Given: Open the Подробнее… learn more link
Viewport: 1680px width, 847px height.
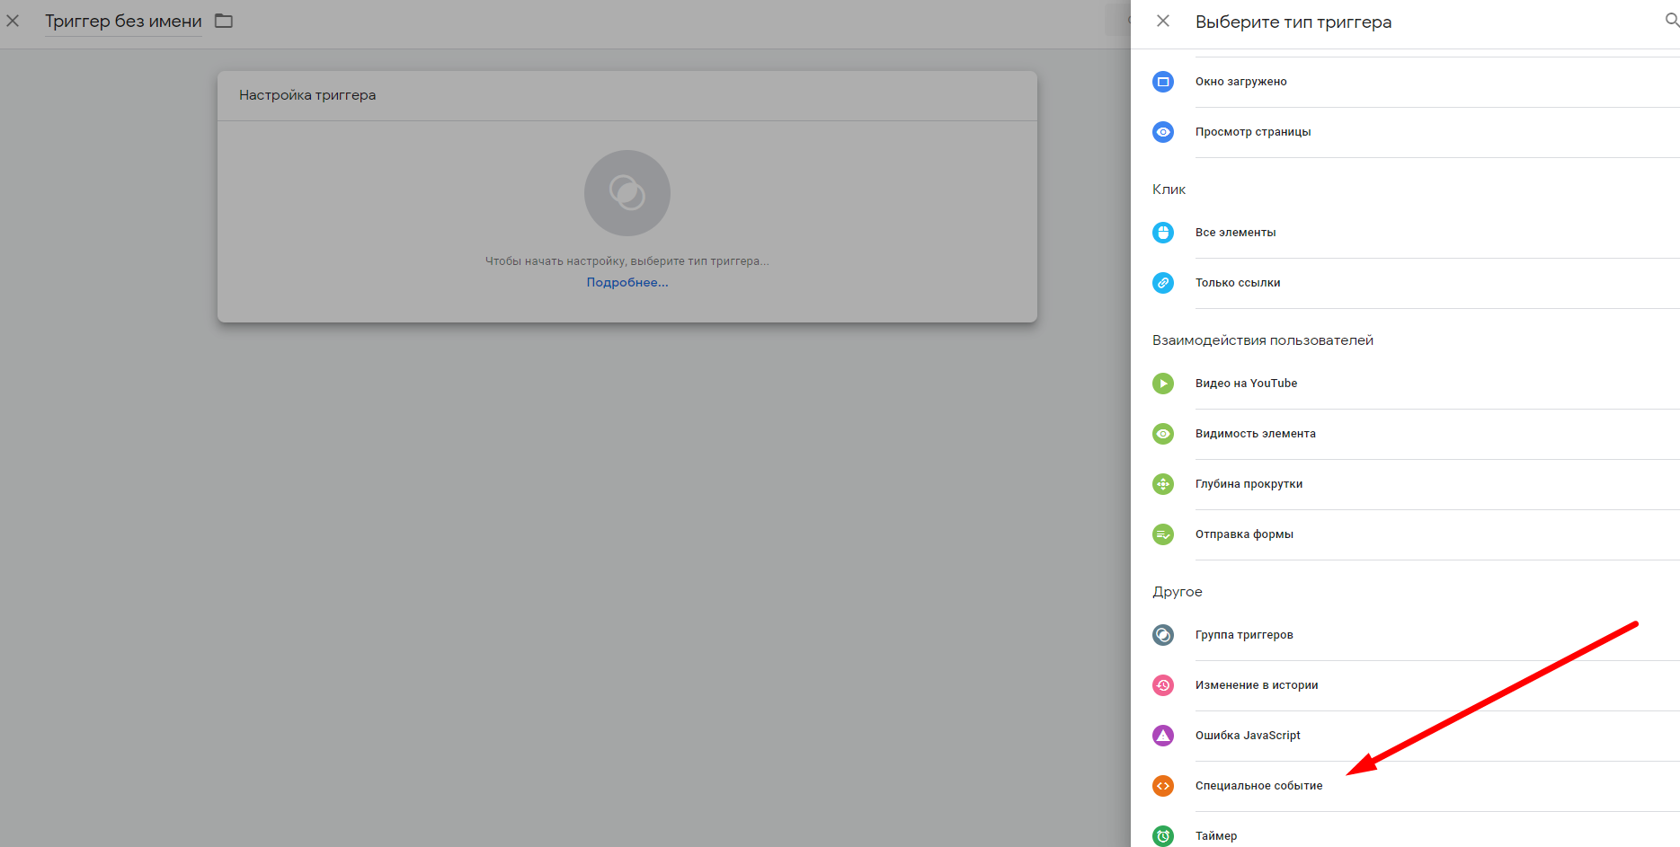Looking at the screenshot, I should 627,282.
